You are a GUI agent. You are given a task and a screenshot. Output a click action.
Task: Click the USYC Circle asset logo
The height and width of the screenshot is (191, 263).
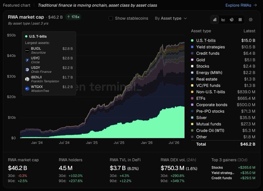27,60
